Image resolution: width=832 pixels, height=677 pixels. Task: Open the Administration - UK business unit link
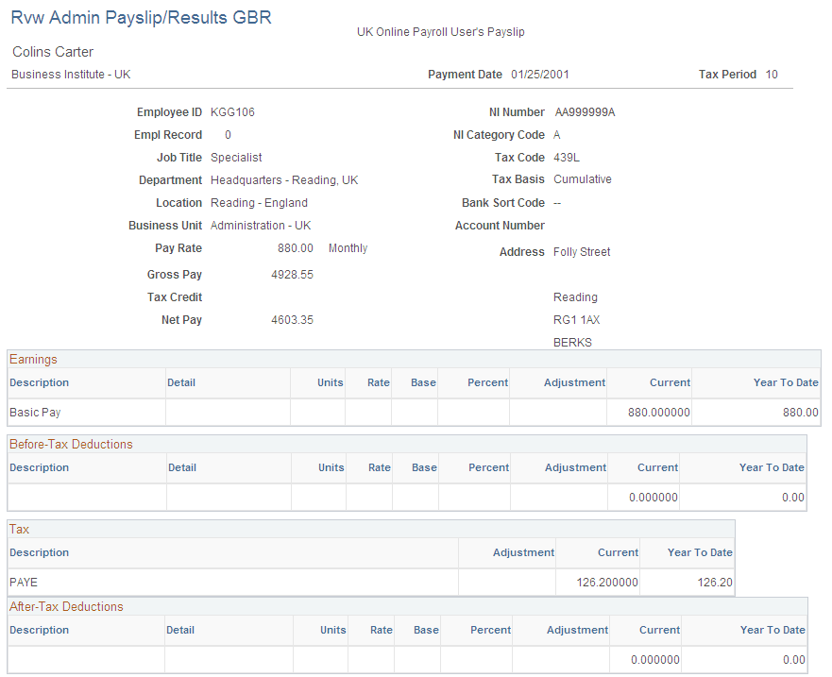click(261, 225)
